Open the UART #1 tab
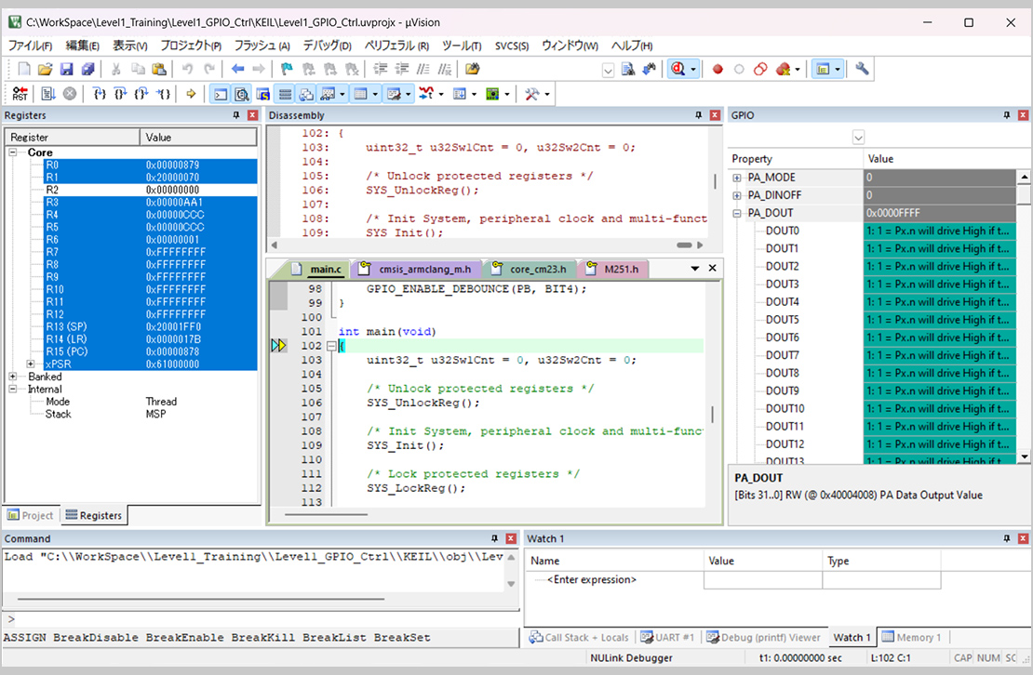The width and height of the screenshot is (1033, 675). click(x=667, y=637)
